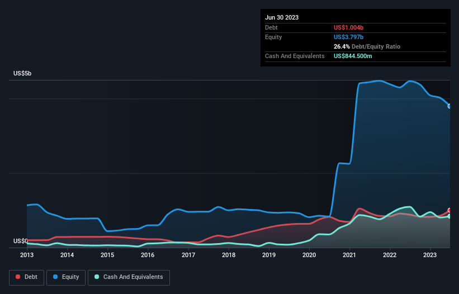459x294 pixels.
Task: Select the 2021 x-axis label
Action: (349, 255)
